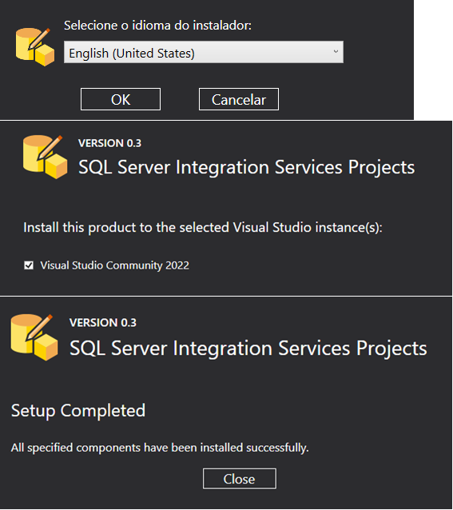This screenshot has width=453, height=510.
Task: Click VERSION 0.3 text above the Setup Completed heading
Action: [x=103, y=323]
